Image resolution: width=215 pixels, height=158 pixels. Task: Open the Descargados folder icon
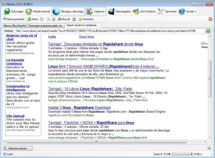(x=111, y=11)
